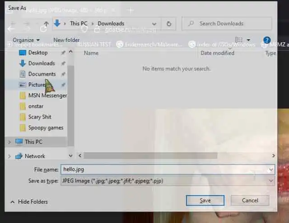The height and width of the screenshot is (223, 289).
Task: Click the horizontal scrollbar thumb
Action: click(150, 155)
